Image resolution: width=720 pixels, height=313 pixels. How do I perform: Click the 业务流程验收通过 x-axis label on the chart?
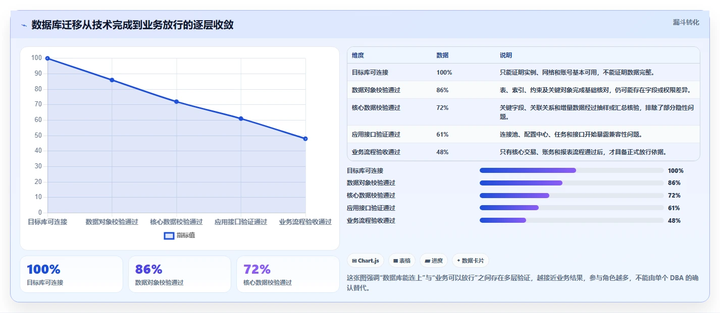[305, 222]
